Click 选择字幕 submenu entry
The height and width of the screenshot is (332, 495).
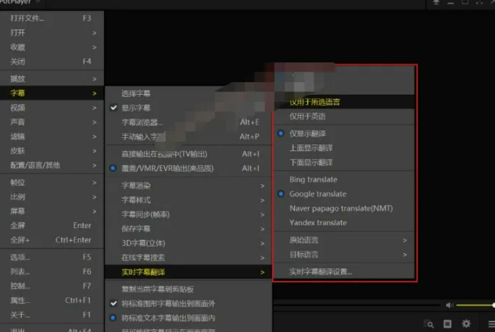point(188,93)
